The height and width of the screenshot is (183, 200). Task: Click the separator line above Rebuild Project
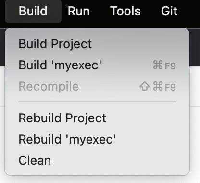click(x=97, y=102)
